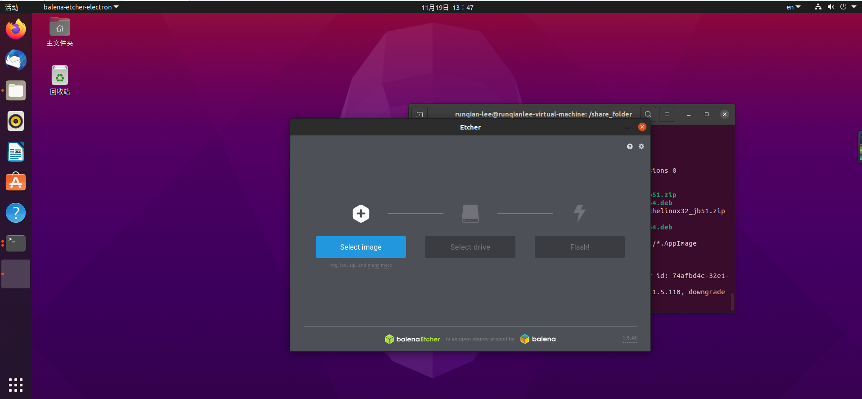Open Etcher settings gear icon

[x=641, y=147]
